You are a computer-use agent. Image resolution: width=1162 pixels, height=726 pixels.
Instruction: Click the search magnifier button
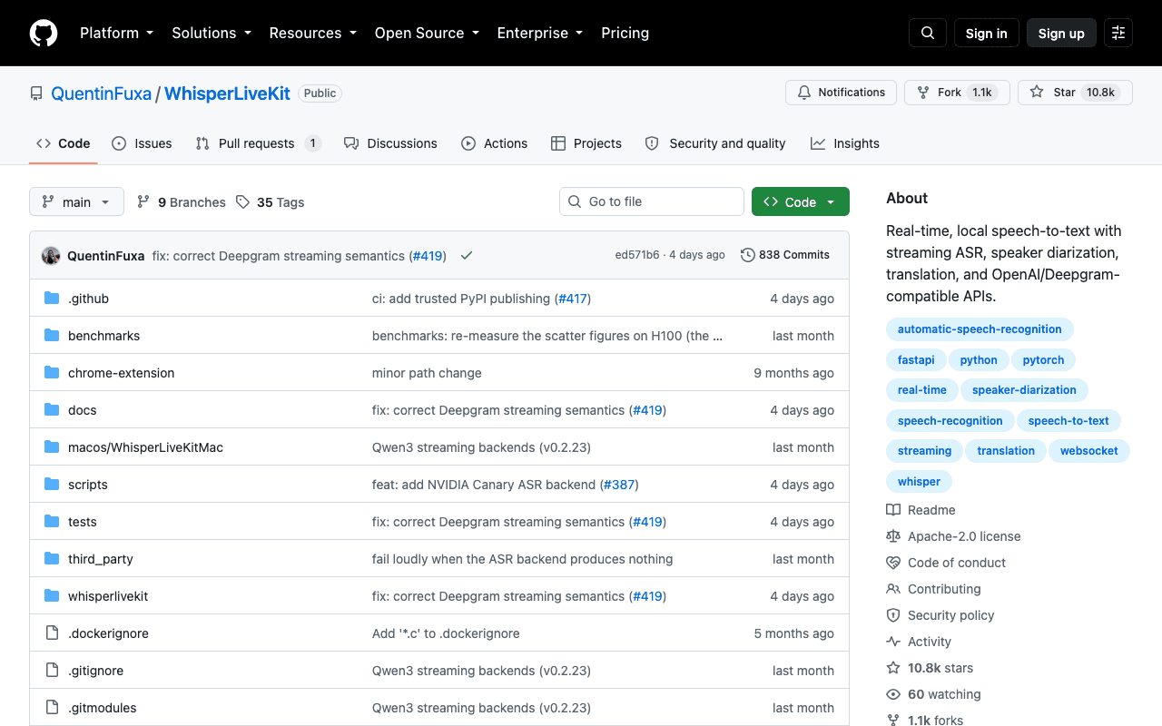[x=928, y=33]
